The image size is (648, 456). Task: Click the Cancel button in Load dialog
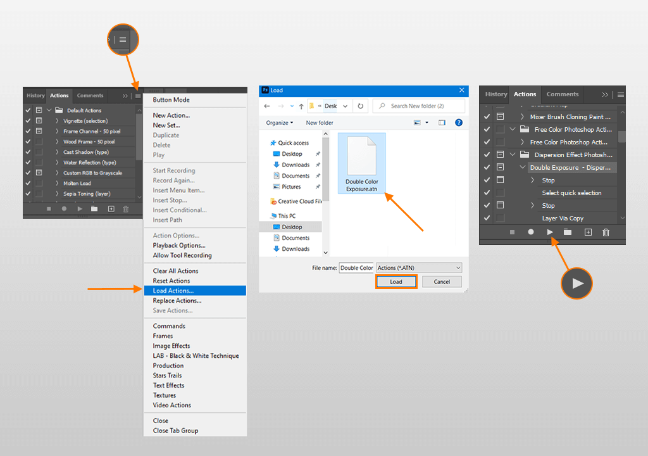tap(442, 282)
